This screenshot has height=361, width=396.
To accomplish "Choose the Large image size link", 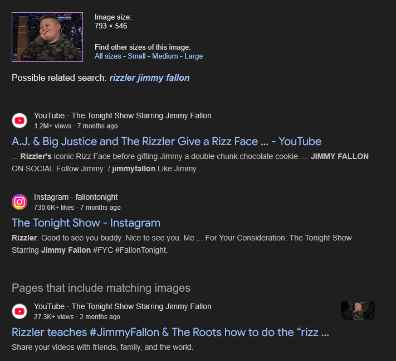I will coord(193,56).
